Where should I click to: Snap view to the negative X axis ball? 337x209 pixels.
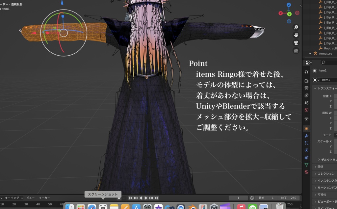click(x=297, y=13)
